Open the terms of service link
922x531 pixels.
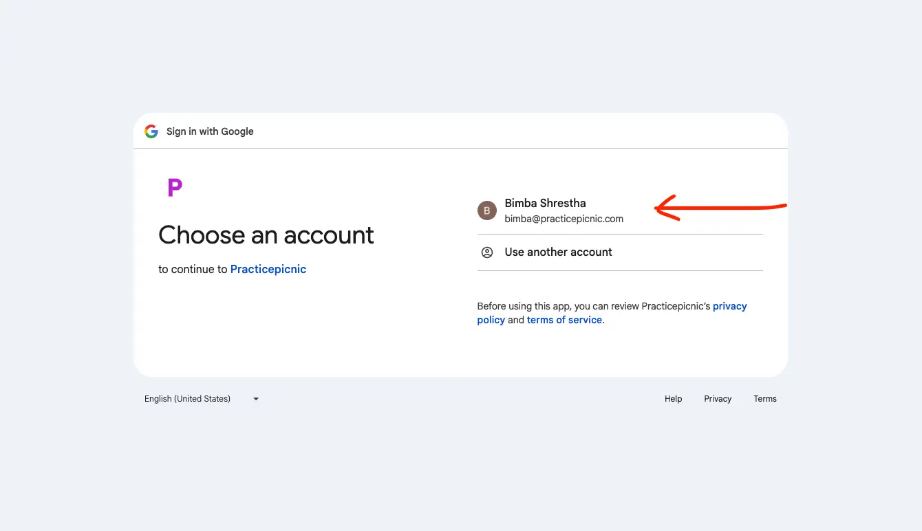tap(564, 319)
